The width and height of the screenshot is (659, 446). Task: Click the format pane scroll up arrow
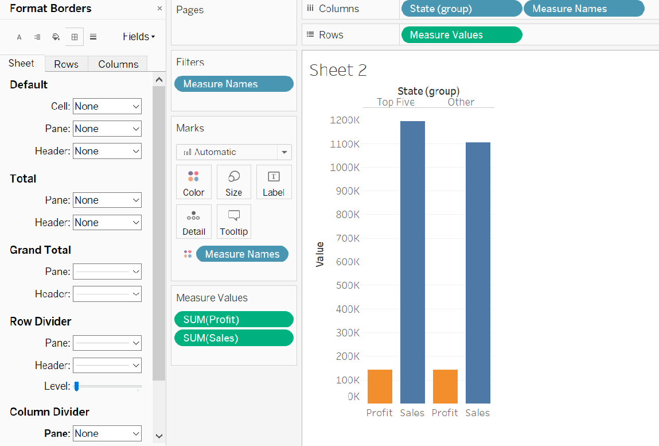159,80
